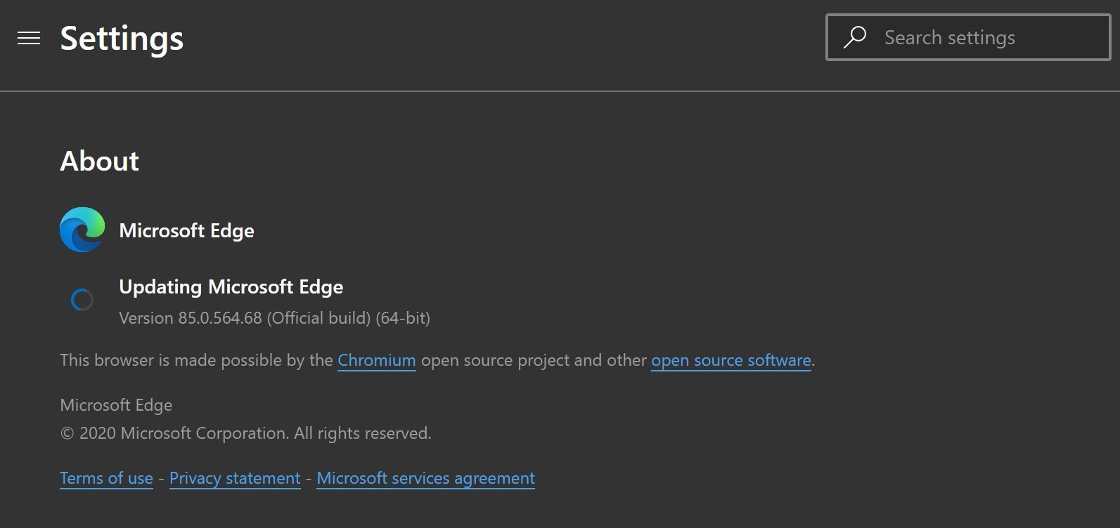Screen dimensions: 1120x528
Task: Click the 2020 Microsoft Corporation copyright notice
Action: pos(245,433)
